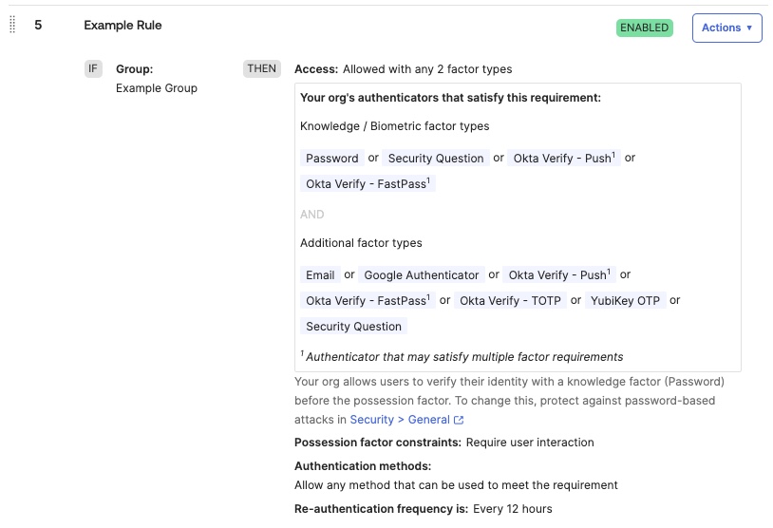Click Okta Verify - Push in Knowledge / Biometric section
The width and height of the screenshot is (773, 528).
(x=564, y=159)
